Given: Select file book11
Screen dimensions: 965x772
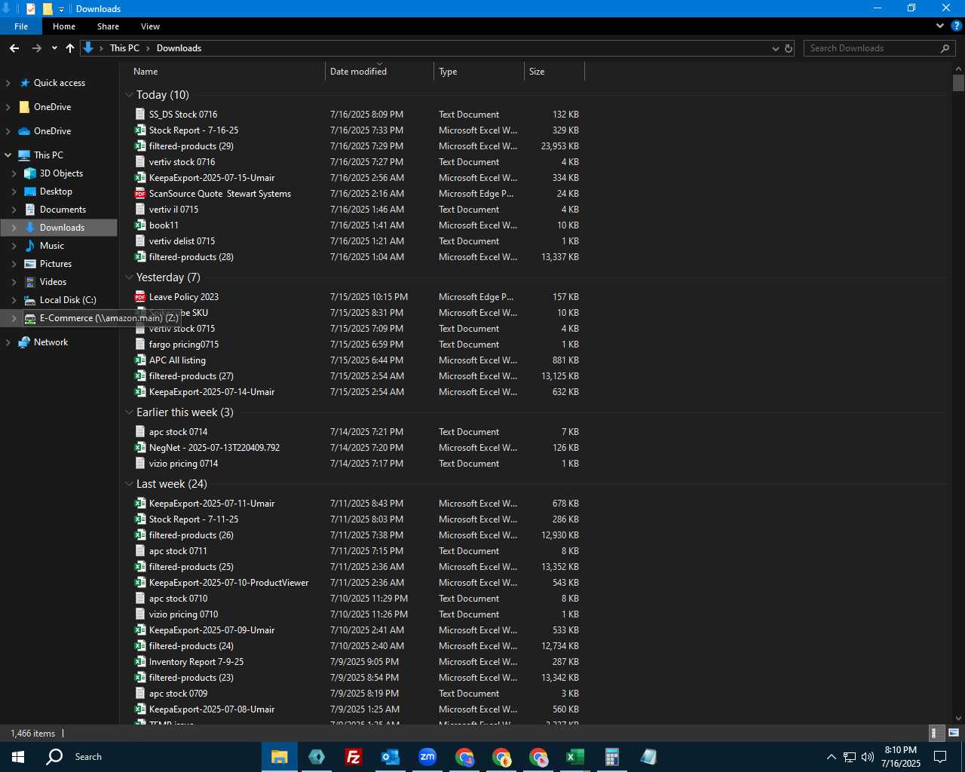Looking at the screenshot, I should pos(164,225).
